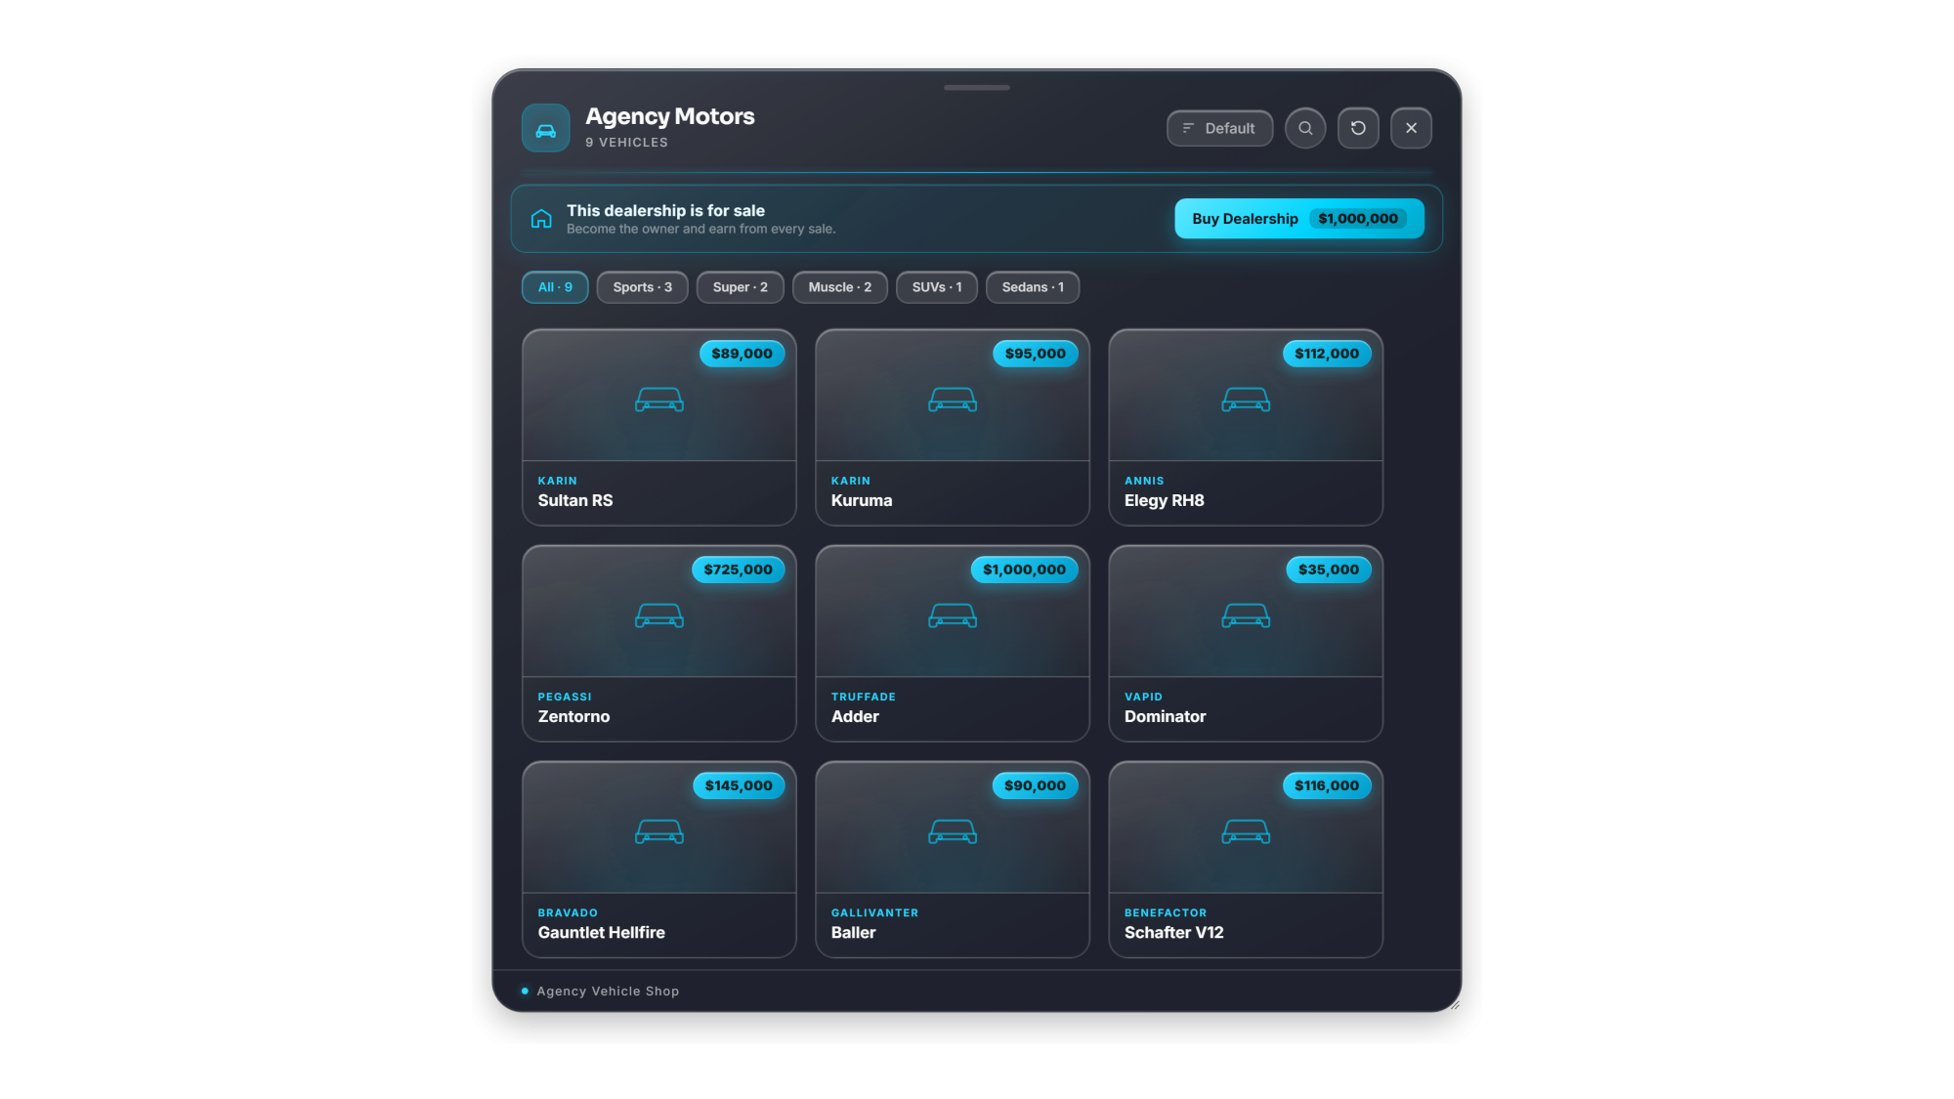
Task: Filter vehicles by Sports · 3
Action: click(643, 287)
